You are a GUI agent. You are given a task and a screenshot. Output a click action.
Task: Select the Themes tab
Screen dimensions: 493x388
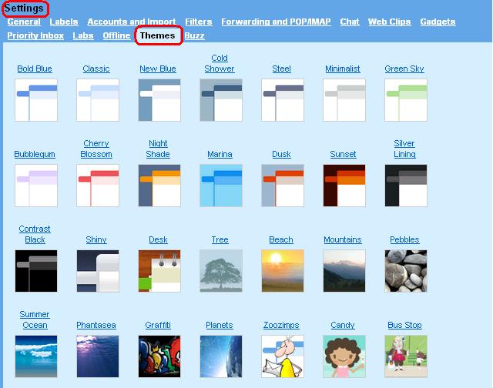tap(157, 35)
